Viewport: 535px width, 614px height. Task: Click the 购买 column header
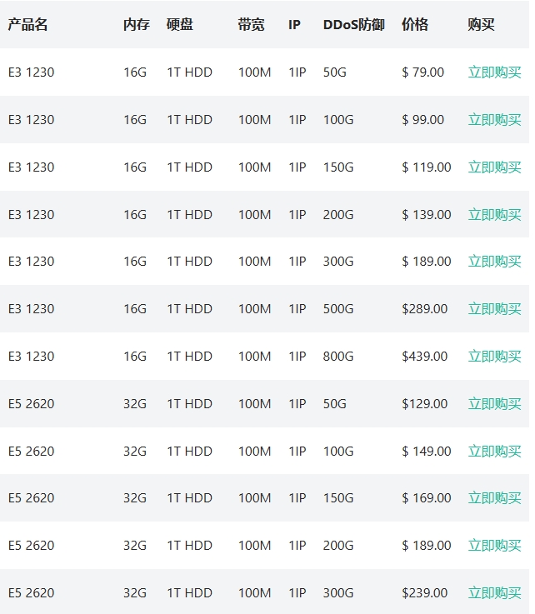481,25
